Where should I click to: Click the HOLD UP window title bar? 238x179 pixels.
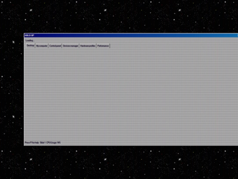[x=131, y=35]
